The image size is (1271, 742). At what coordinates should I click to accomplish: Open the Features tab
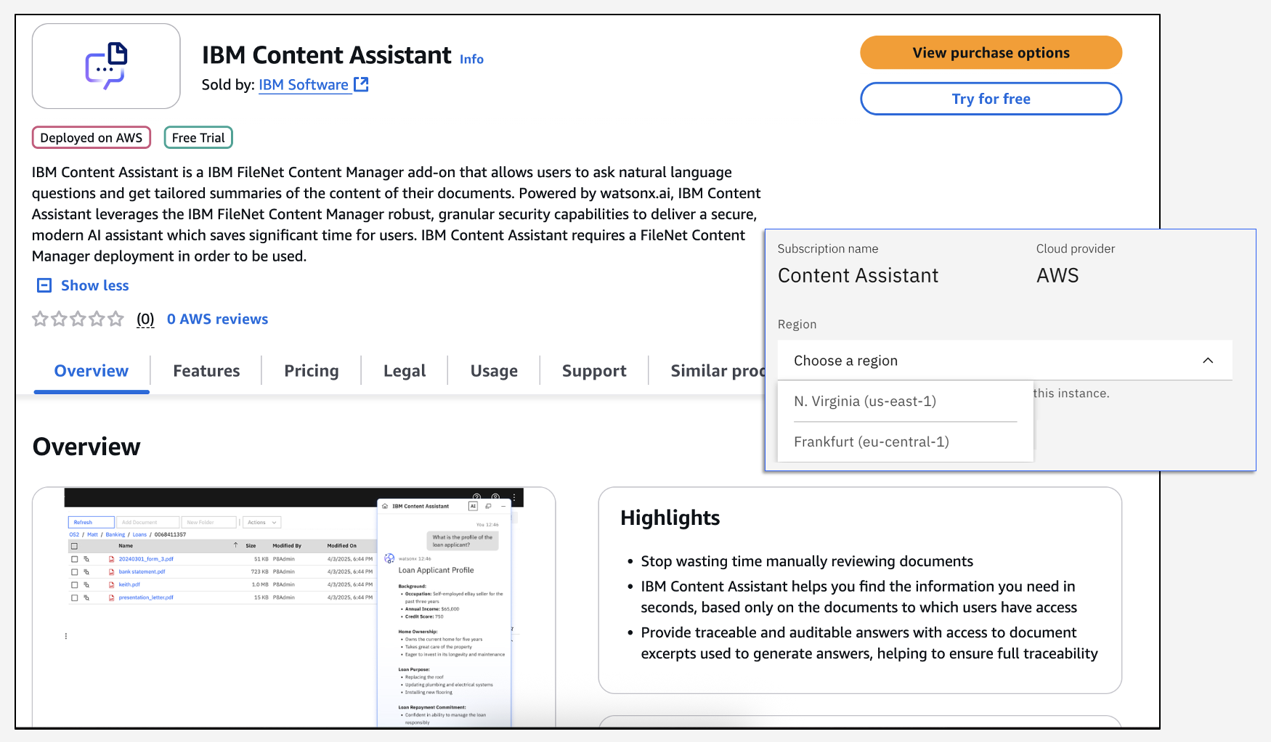(x=206, y=371)
